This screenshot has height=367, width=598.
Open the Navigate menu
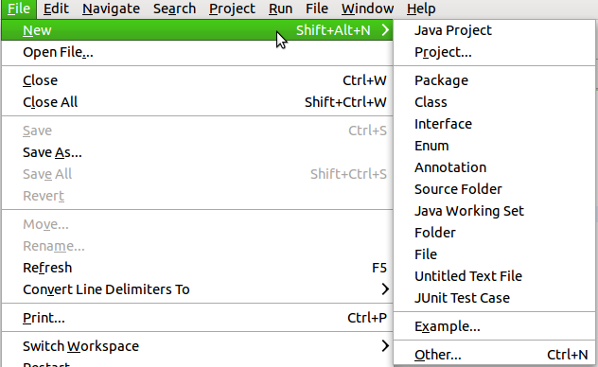[x=111, y=9]
